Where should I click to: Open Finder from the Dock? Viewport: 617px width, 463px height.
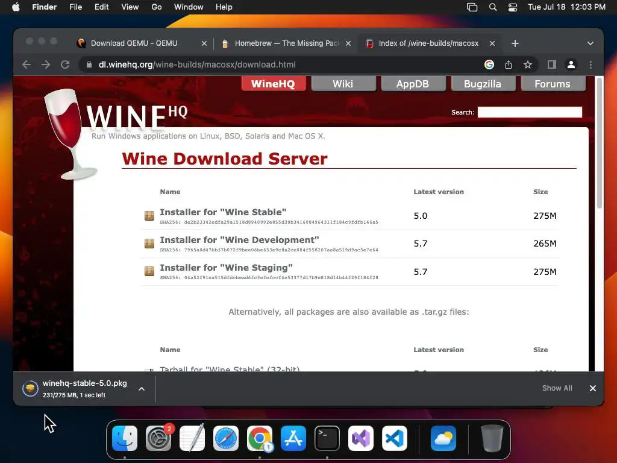(x=125, y=438)
